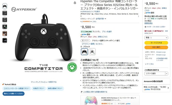Click the location pin delivery address icon
This screenshot has width=172, height=105.
point(145,27)
